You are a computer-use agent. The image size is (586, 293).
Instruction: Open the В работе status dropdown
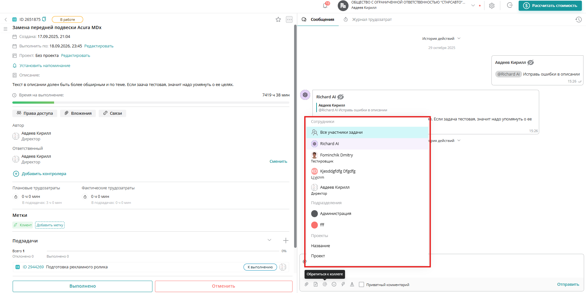pyautogui.click(x=67, y=20)
